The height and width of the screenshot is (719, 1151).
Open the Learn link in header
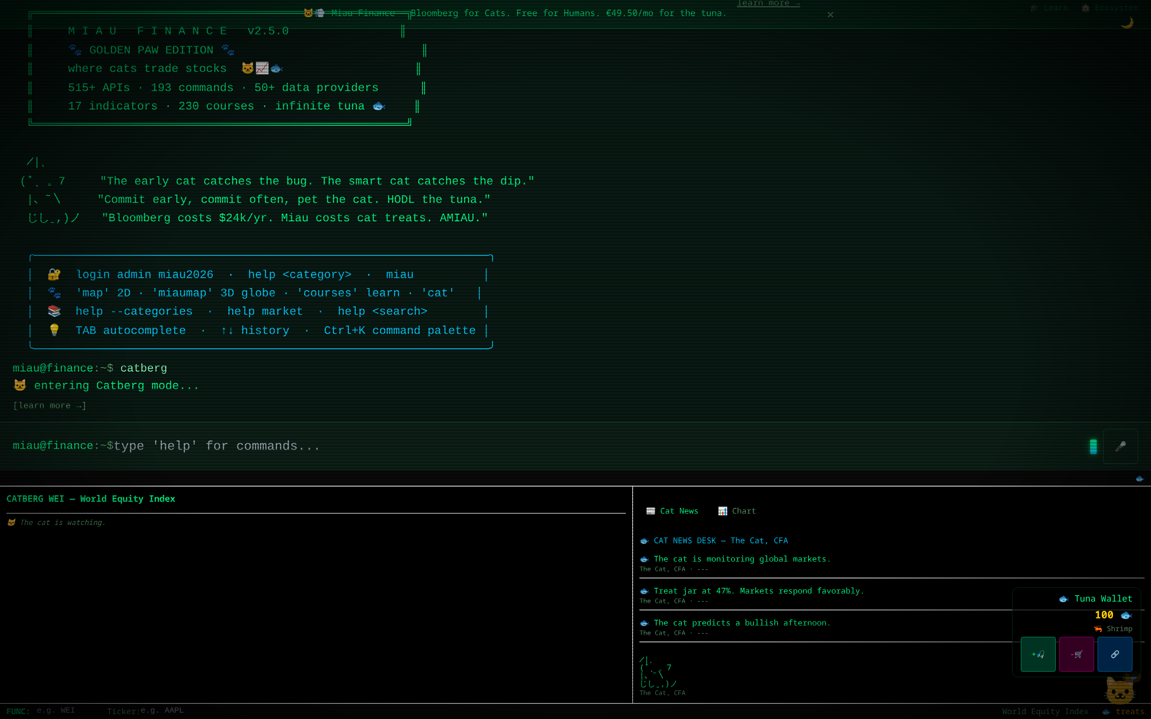coord(1049,8)
